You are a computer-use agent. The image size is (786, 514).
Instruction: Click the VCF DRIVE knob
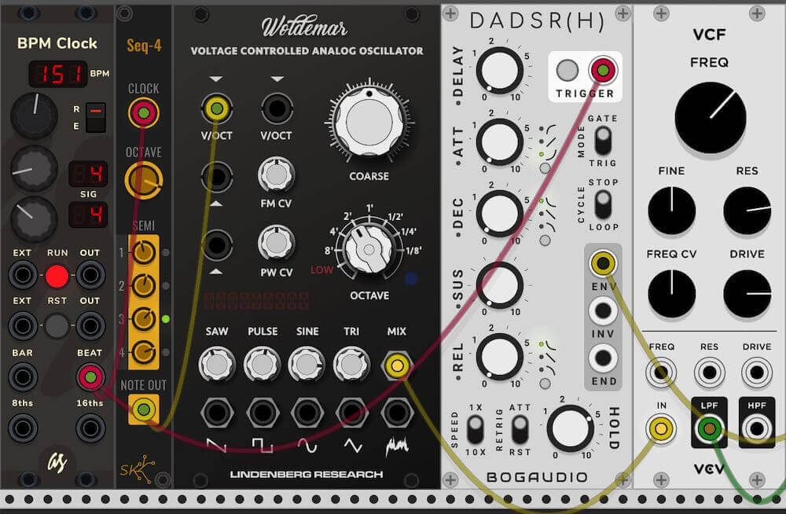click(747, 294)
